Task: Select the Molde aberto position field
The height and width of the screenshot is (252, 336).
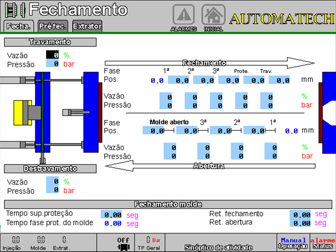Action: pyautogui.click(x=153, y=131)
